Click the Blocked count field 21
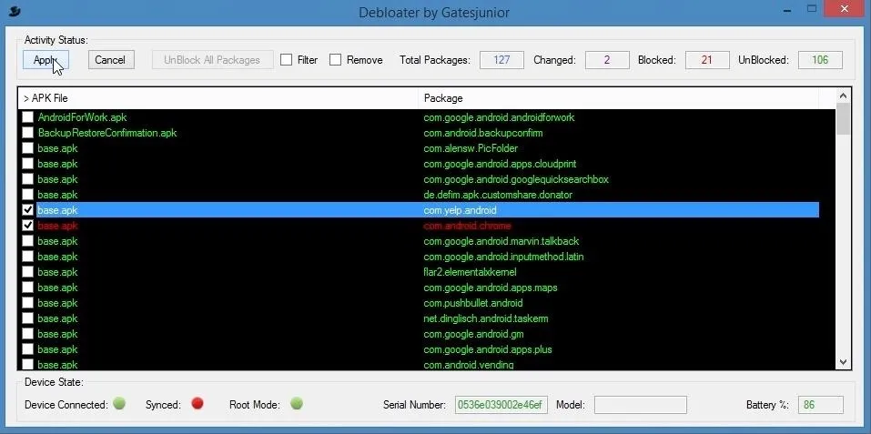 click(x=707, y=60)
